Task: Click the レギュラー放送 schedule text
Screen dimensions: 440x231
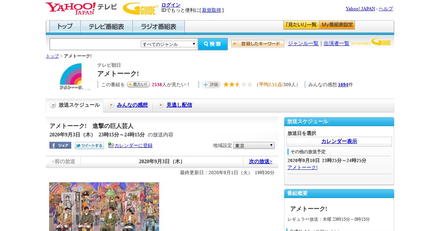Action: (x=329, y=219)
